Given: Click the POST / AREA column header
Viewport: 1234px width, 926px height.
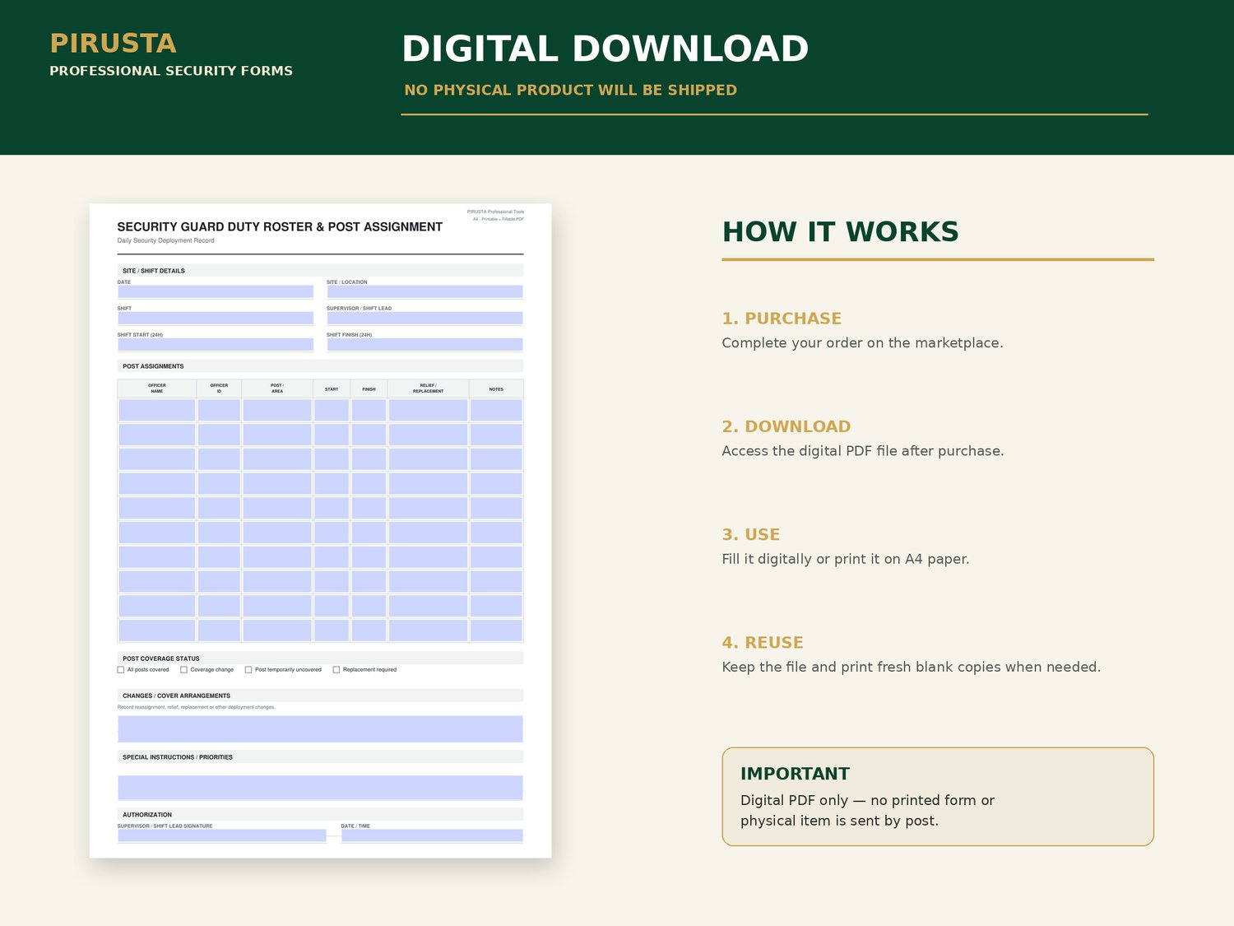Looking at the screenshot, I should point(277,389).
